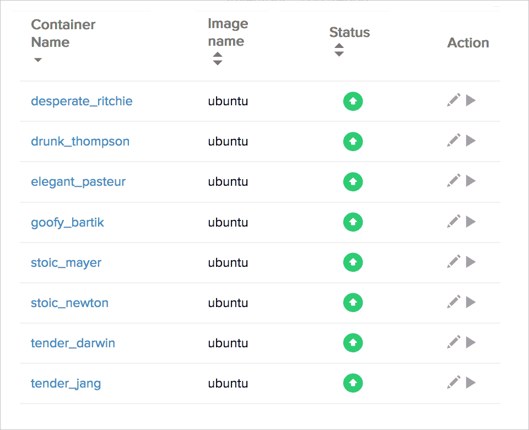
Task: Click play icon for tender_darwin
Action: tap(471, 342)
